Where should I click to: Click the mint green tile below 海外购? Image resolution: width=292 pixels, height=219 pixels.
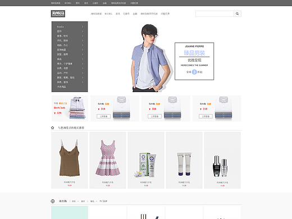(x=70, y=212)
